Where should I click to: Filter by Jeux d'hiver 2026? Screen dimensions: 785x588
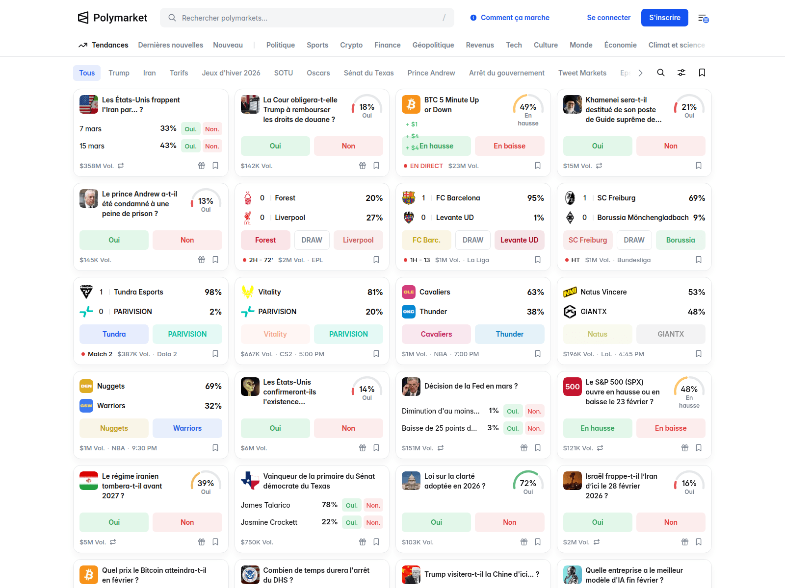(231, 73)
